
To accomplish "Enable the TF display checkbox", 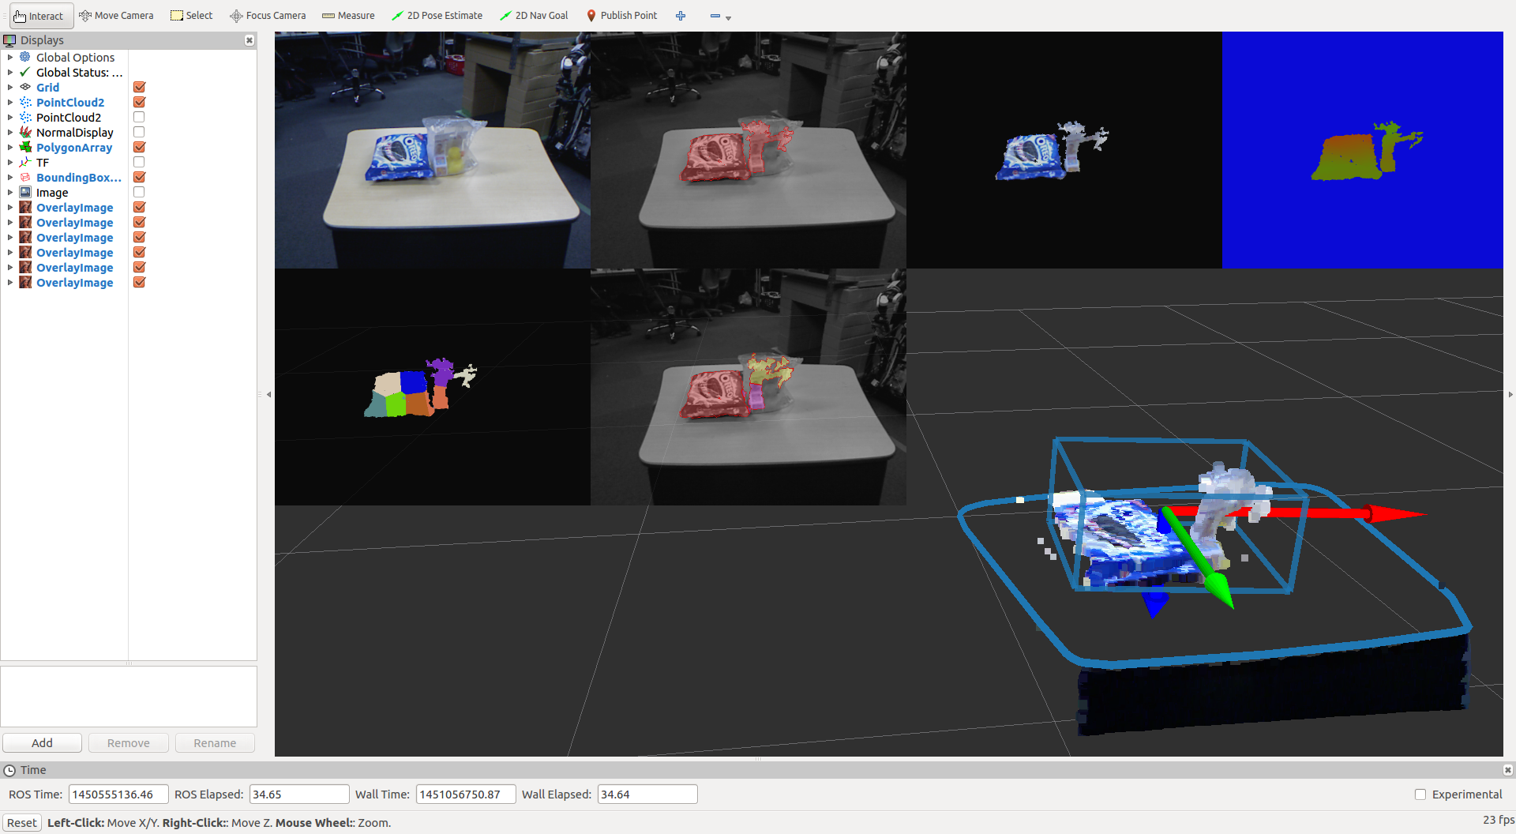I will pyautogui.click(x=139, y=162).
